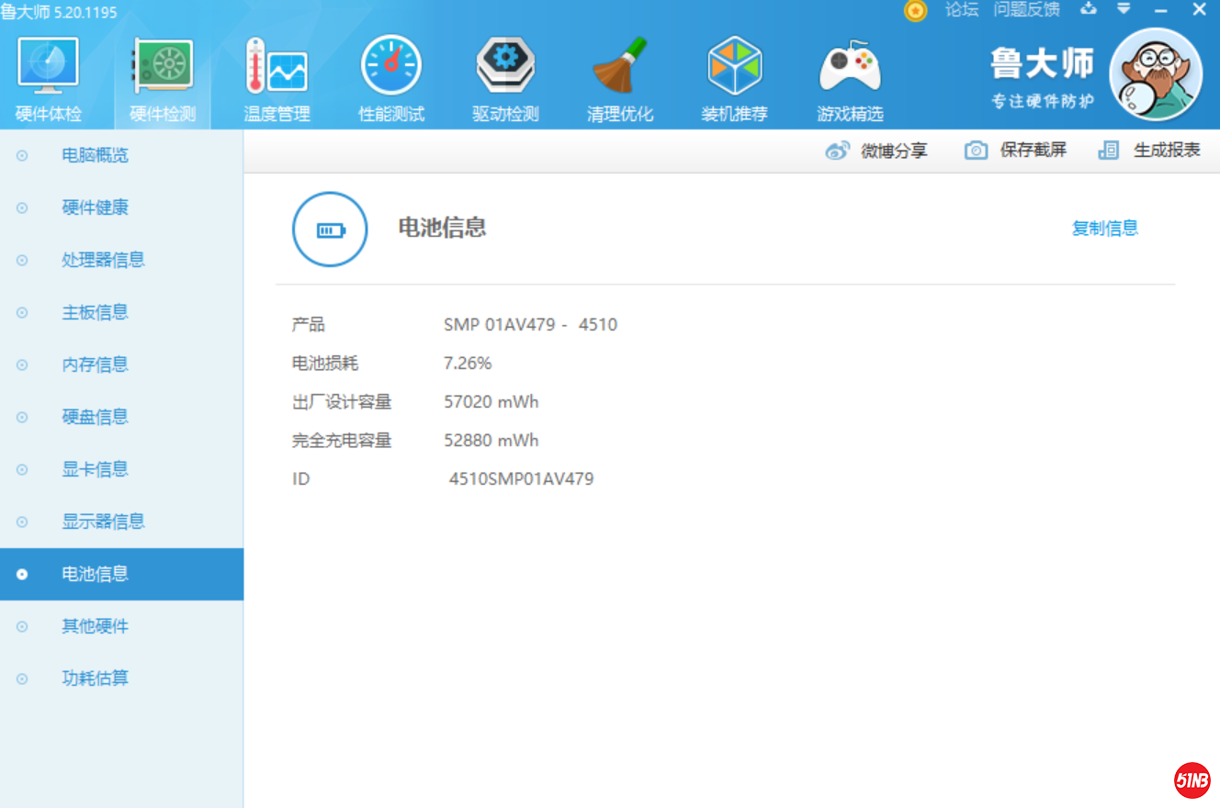
Task: Go to 功耗估算 in sidebar
Action: (x=95, y=679)
